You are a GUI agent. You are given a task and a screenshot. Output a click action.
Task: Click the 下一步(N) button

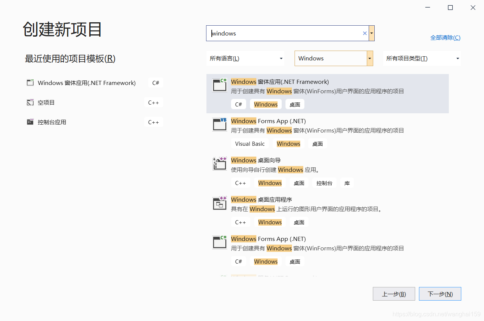[440, 294]
